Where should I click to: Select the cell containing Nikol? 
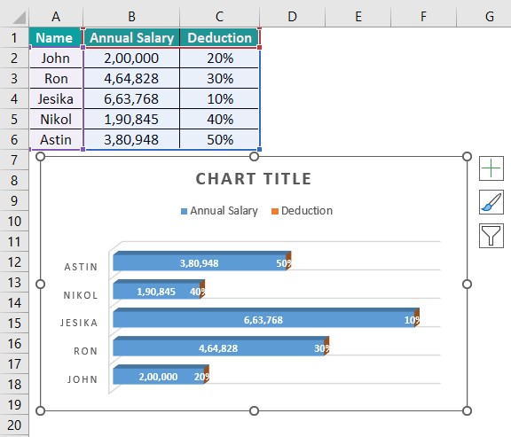point(56,119)
